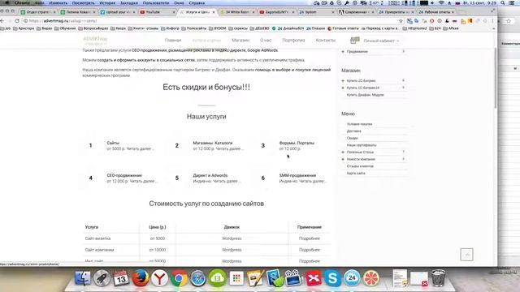Open the Услуги и цены navigation item
The width and height of the screenshot is (520, 292).
(x=206, y=40)
